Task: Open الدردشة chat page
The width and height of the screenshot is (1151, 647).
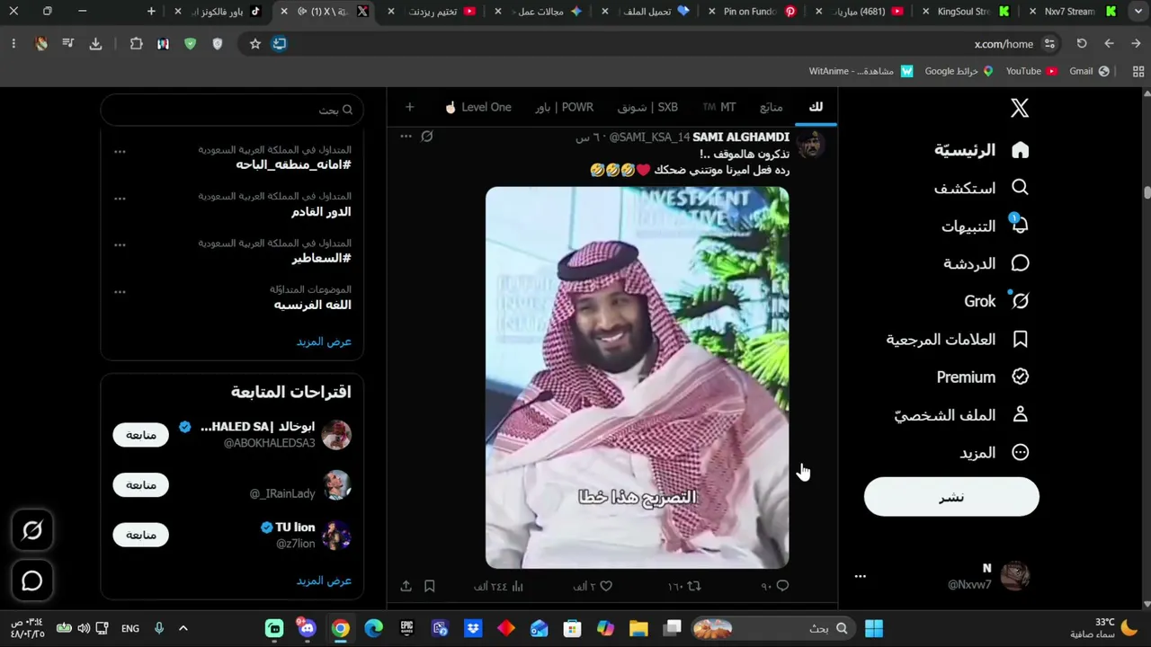Action: [x=986, y=263]
